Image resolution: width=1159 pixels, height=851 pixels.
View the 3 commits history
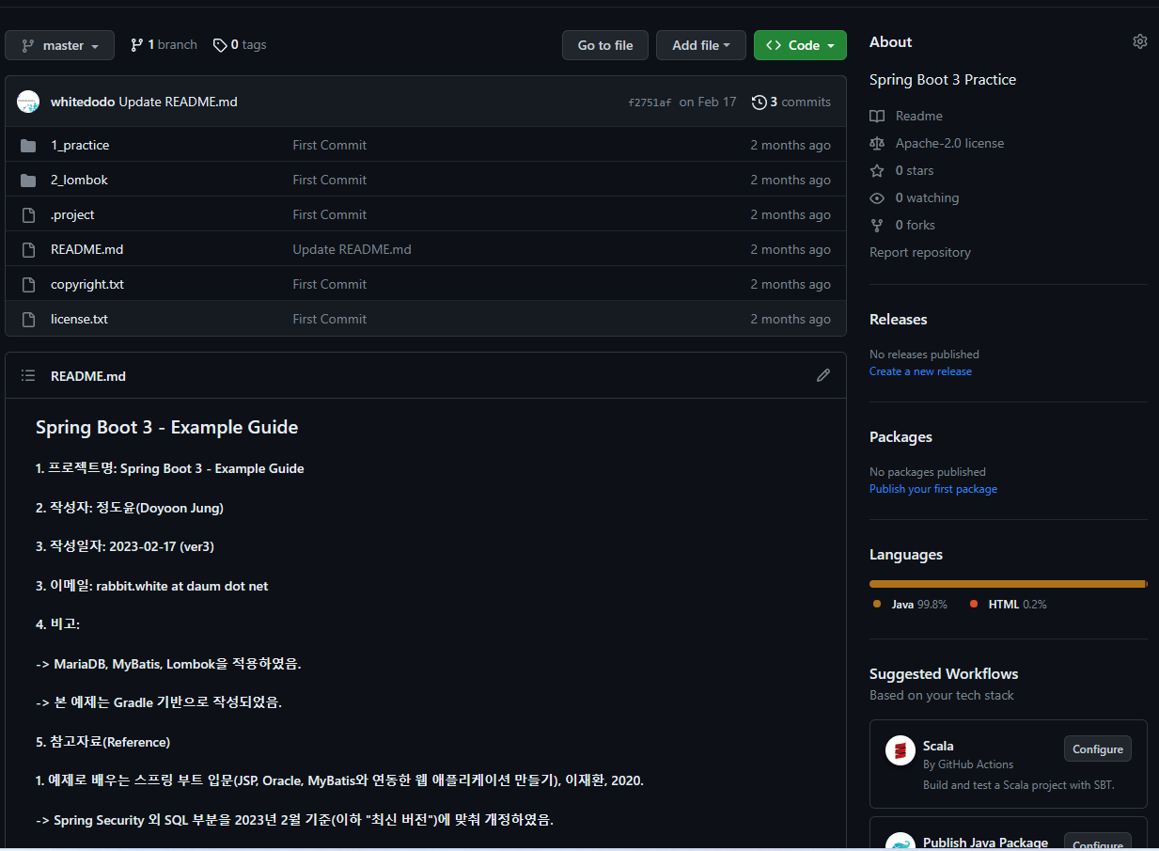[x=791, y=102]
